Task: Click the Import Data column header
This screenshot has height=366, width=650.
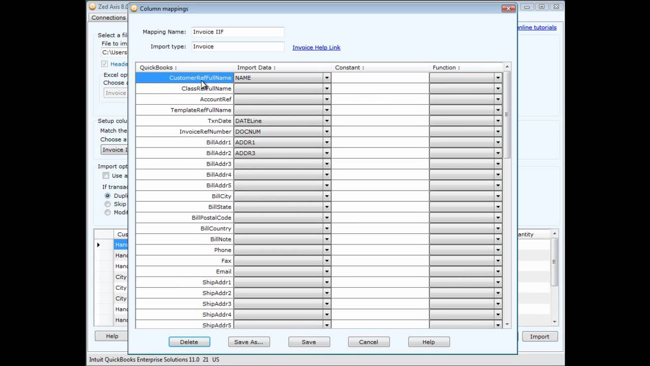Action: [x=282, y=67]
